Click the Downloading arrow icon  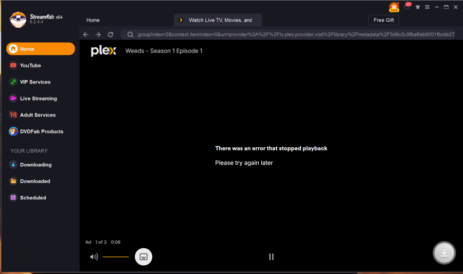click(x=13, y=165)
